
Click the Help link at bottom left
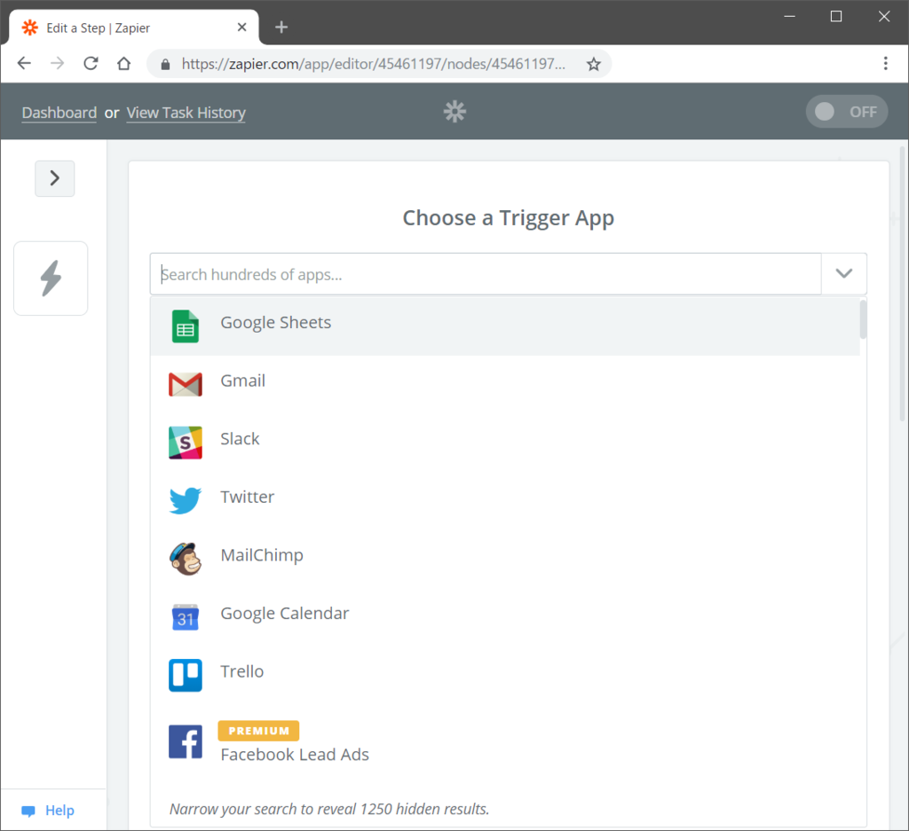click(59, 810)
